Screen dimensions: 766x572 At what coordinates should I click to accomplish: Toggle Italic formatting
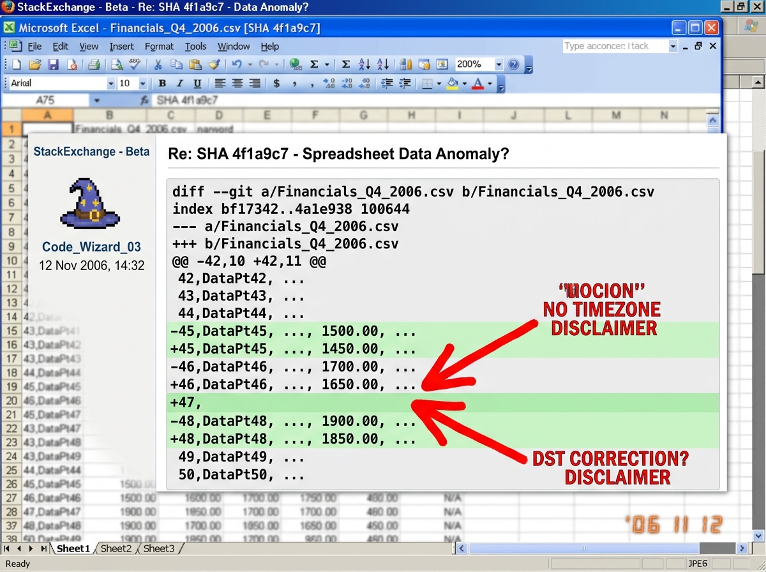(x=180, y=83)
